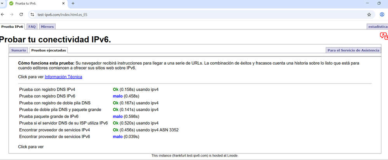Click the browser forward arrow
This screenshot has width=388, height=160.
12,14
